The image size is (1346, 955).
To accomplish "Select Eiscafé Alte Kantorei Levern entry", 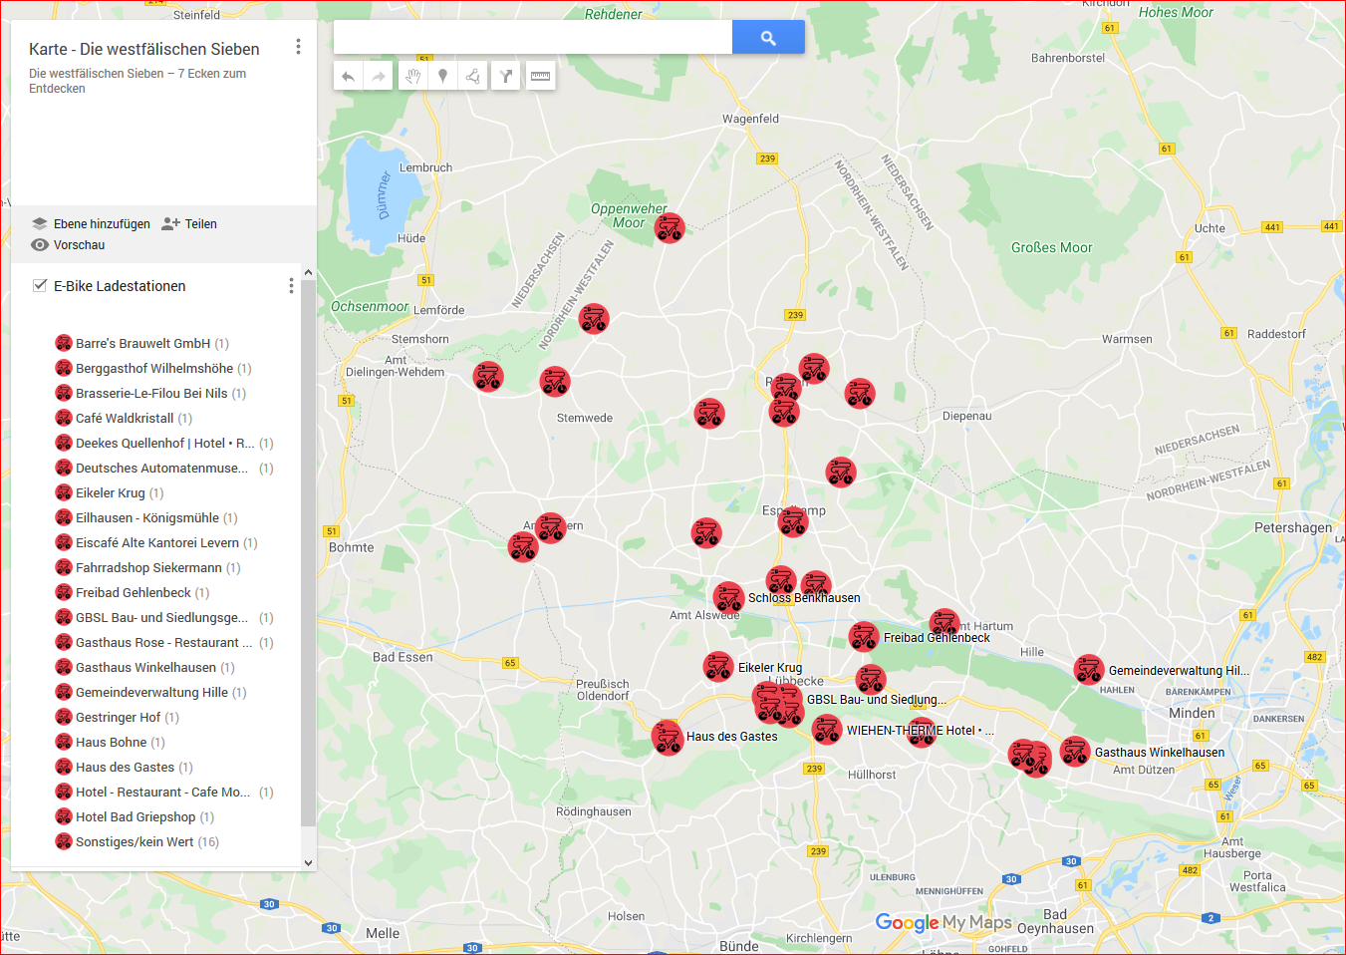I will click(156, 543).
